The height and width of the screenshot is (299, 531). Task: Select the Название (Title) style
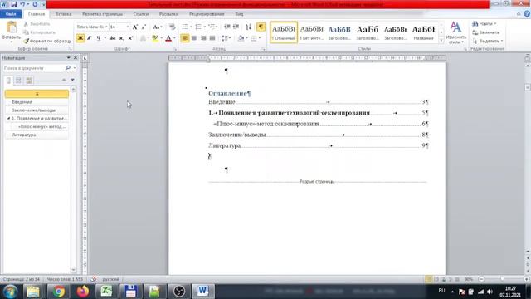[424, 32]
